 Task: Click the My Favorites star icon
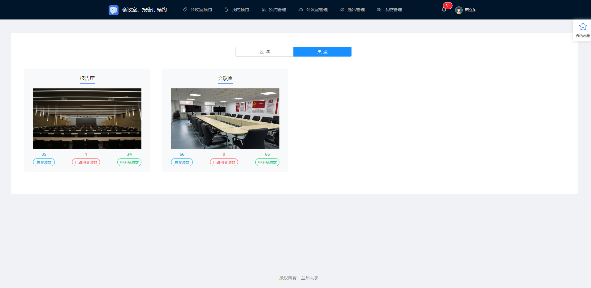coord(583,27)
